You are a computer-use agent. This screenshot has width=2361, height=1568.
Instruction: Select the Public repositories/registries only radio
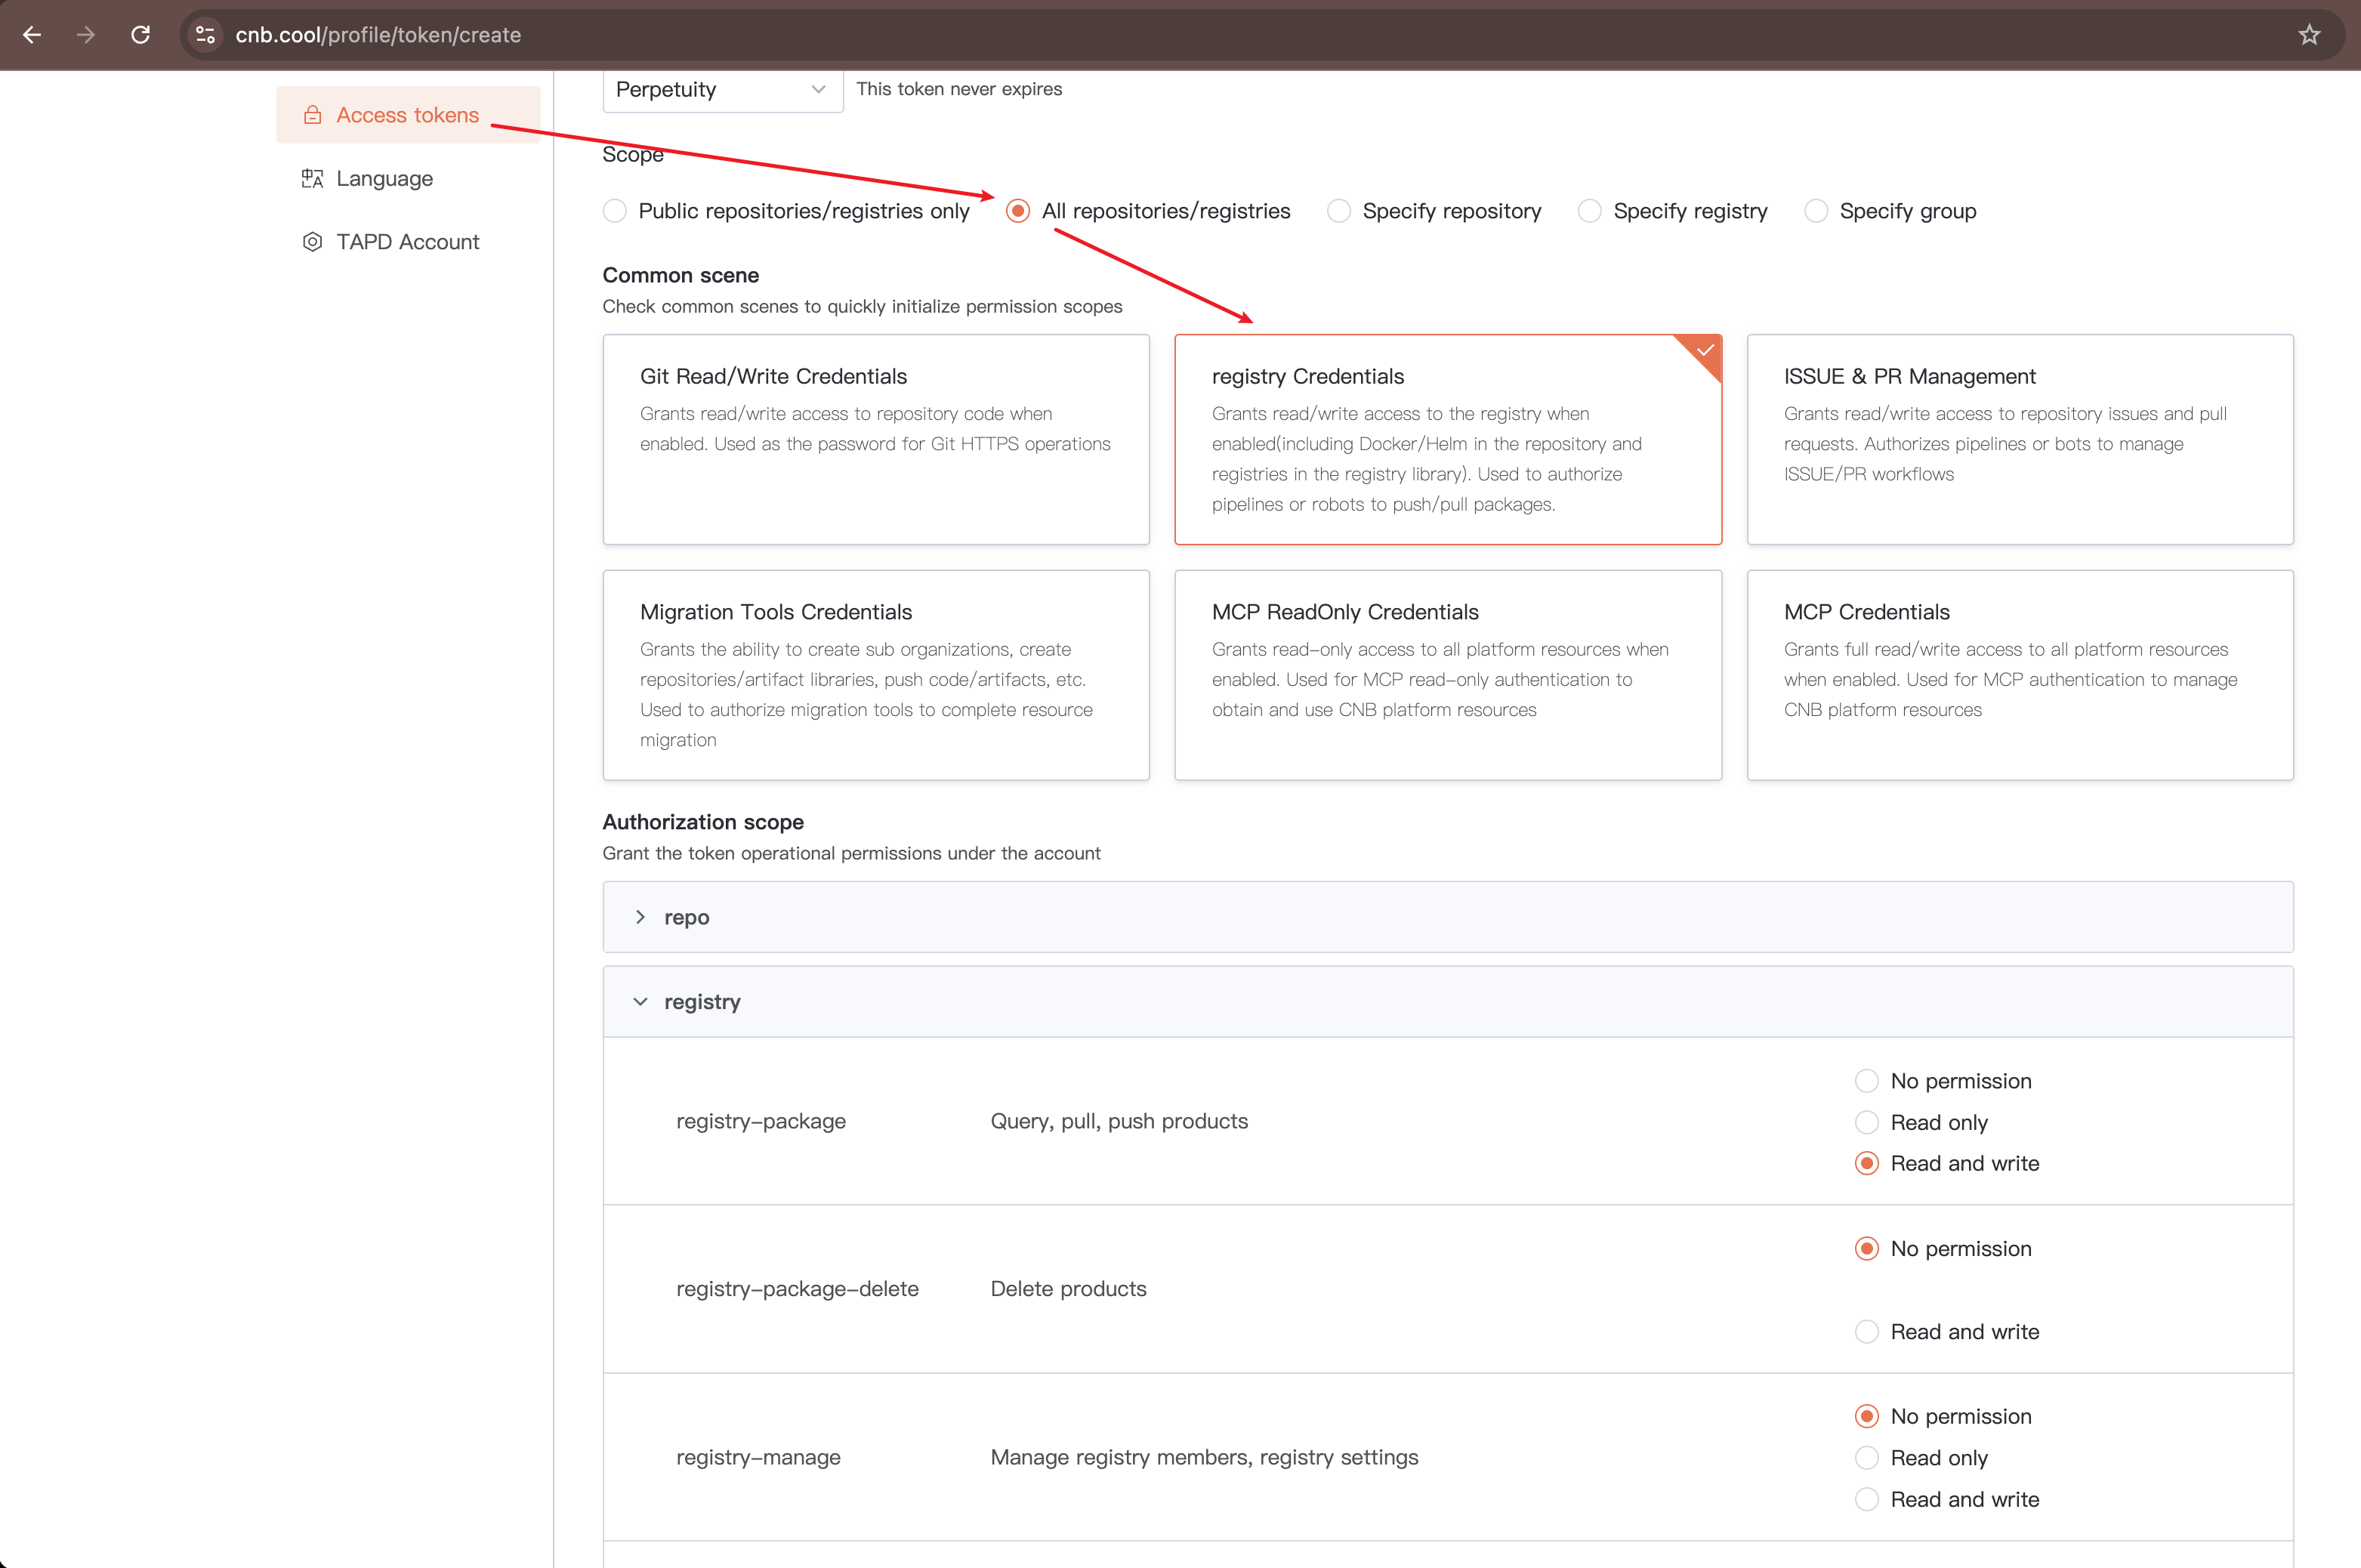615,211
